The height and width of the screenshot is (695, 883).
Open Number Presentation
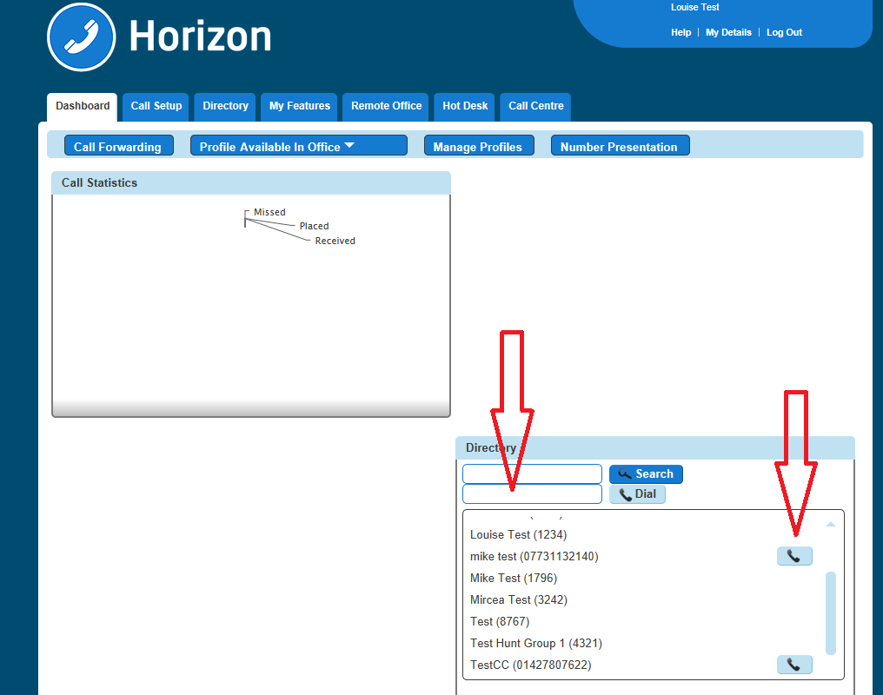[x=620, y=146]
